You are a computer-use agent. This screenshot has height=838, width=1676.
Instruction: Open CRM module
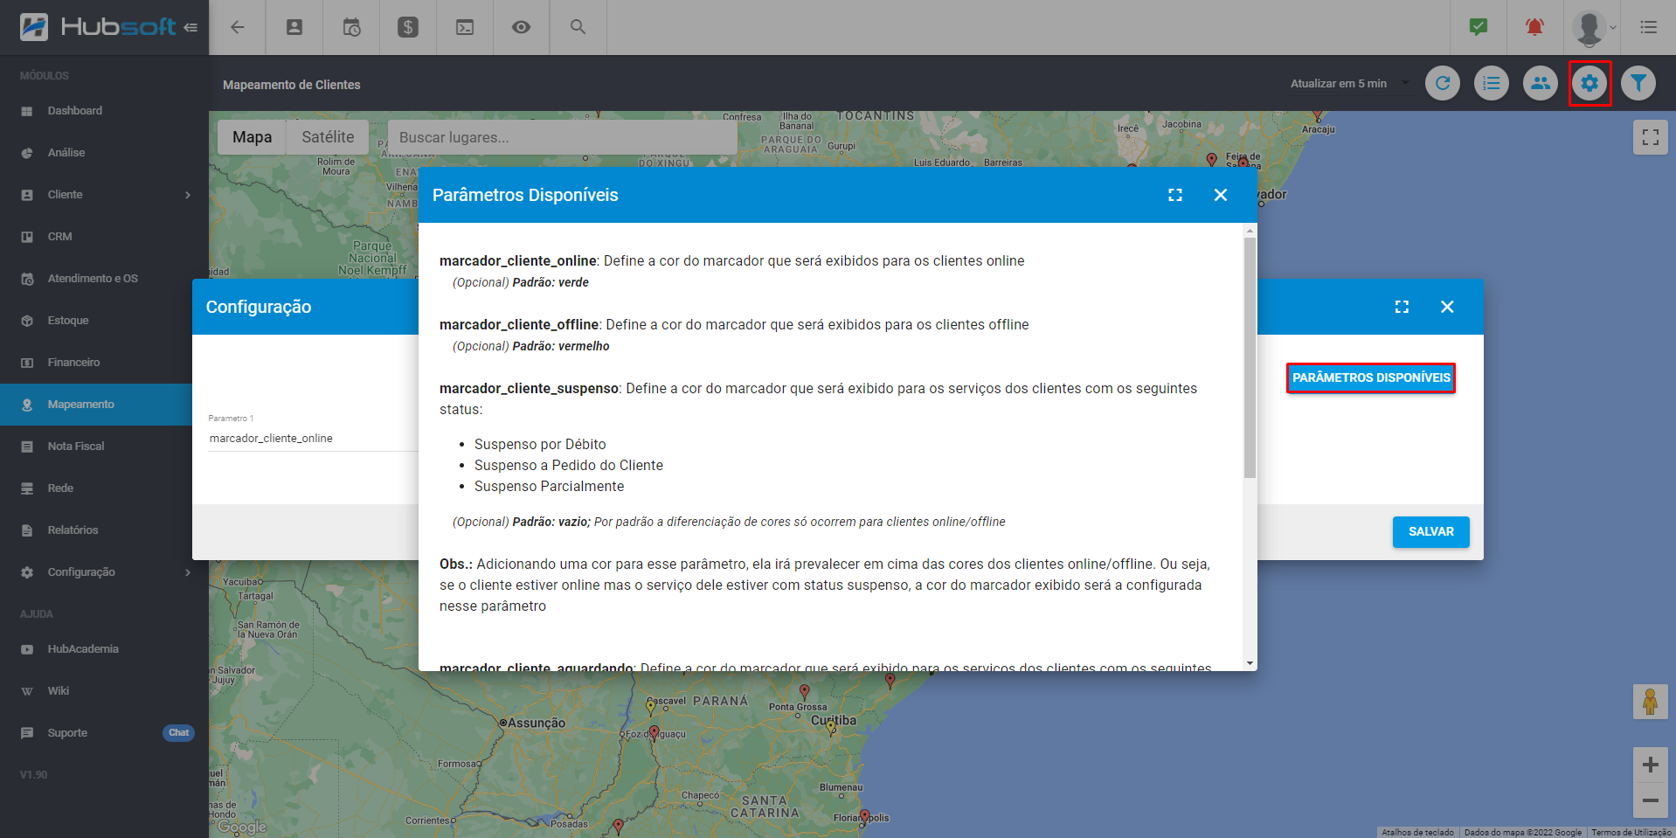point(104,237)
